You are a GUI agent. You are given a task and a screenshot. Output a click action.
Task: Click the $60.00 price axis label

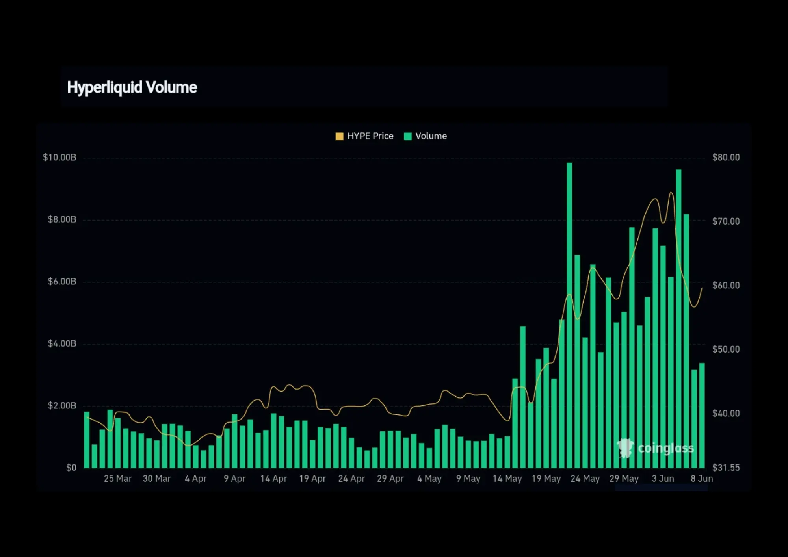coord(726,285)
